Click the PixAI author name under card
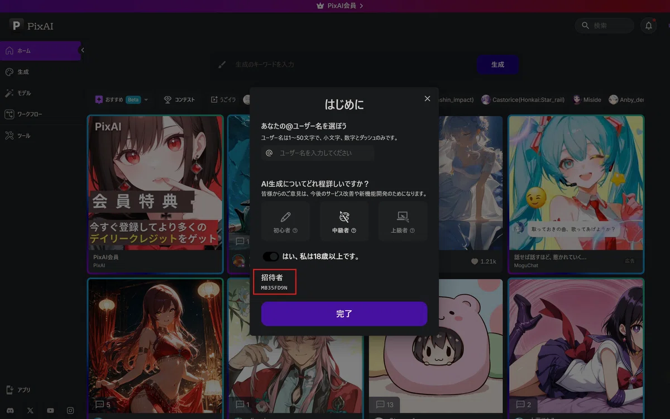Image resolution: width=670 pixels, height=419 pixels. (x=99, y=265)
